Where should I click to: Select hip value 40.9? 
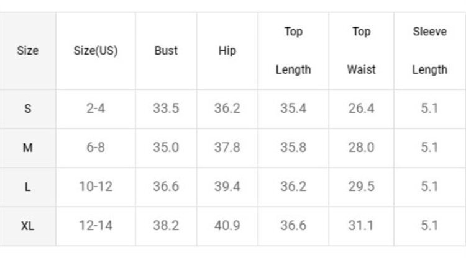(x=227, y=226)
